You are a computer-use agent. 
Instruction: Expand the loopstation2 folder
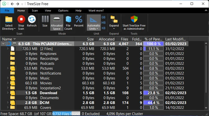(8, 88)
